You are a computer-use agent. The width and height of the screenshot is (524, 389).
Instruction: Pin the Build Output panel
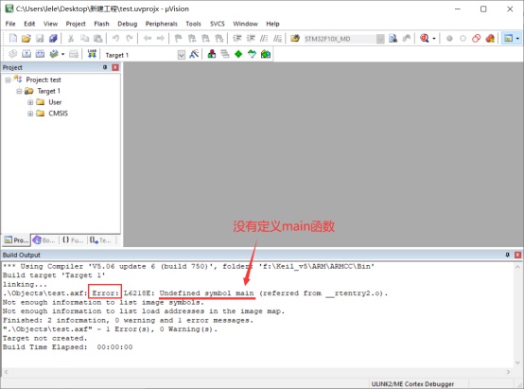(507, 255)
